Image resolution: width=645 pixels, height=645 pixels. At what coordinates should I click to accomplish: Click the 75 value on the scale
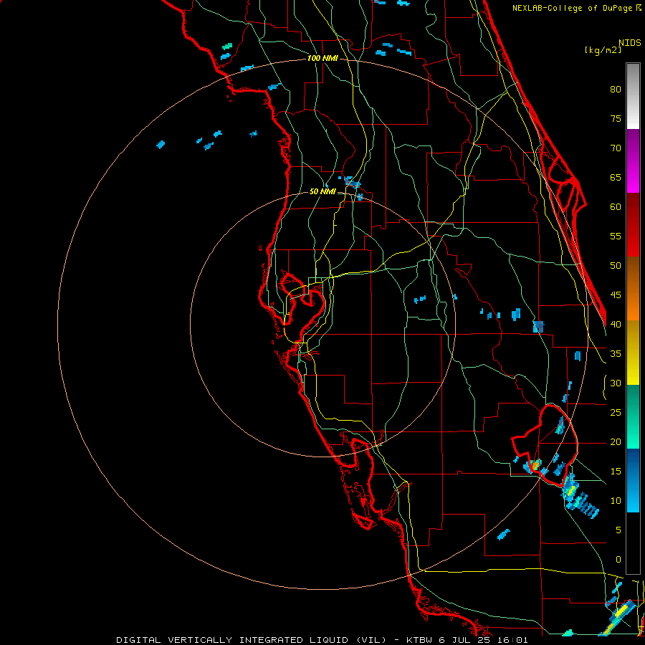[x=616, y=118]
